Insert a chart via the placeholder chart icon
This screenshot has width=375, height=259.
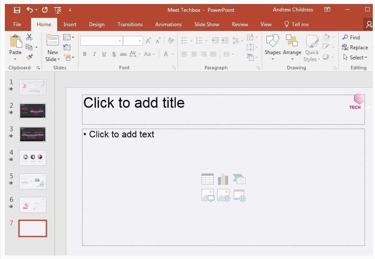coord(223,179)
